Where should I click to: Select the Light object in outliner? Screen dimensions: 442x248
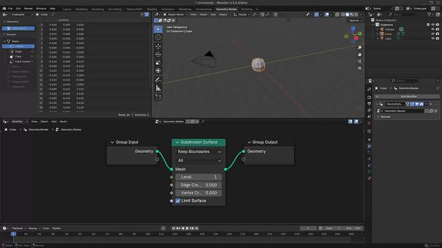388,39
